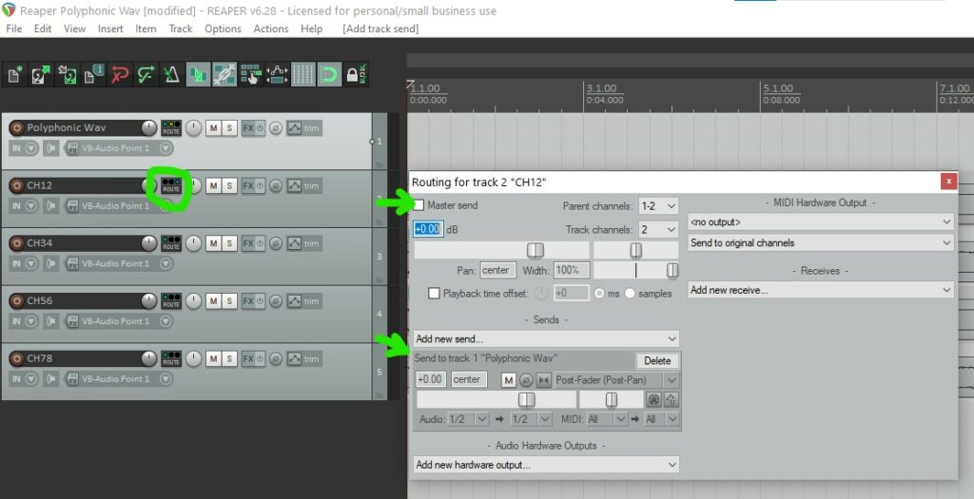Open the Add new receive dropdown
This screenshot has width=974, height=499.
point(821,290)
